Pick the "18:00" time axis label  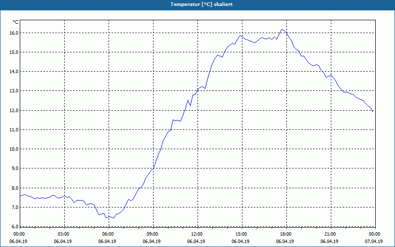click(x=286, y=234)
